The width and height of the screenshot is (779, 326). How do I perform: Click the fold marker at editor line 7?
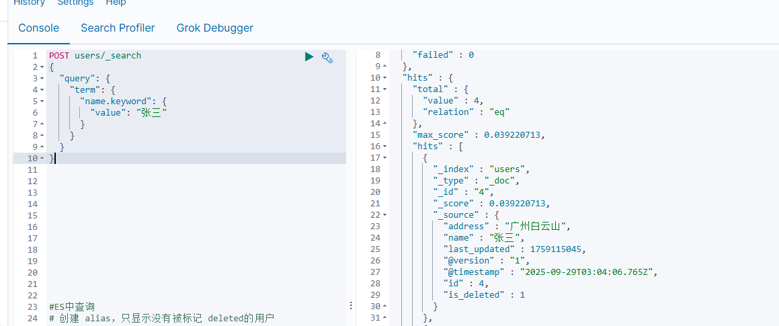coord(42,124)
